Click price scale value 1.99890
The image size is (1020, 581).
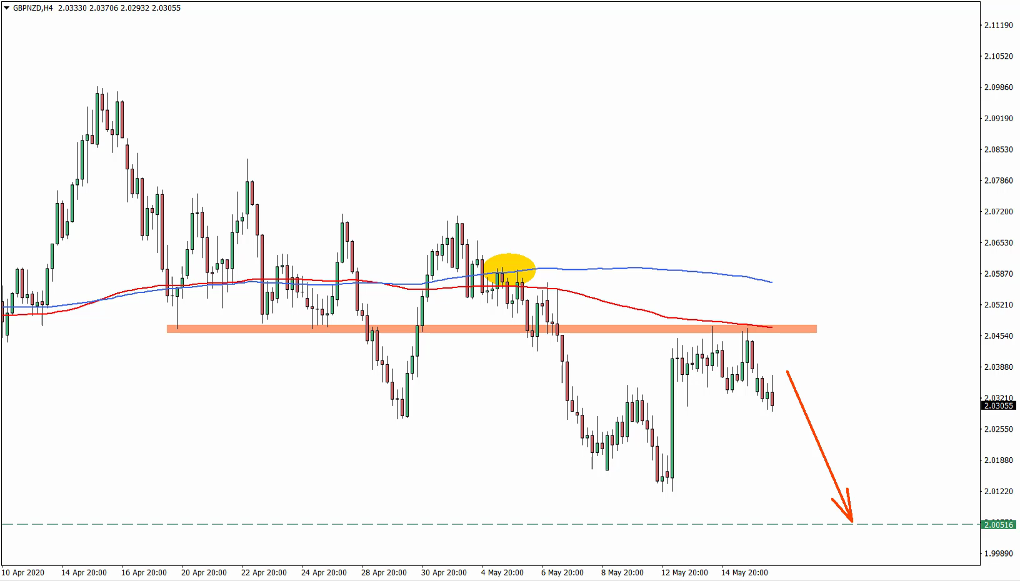tap(998, 554)
